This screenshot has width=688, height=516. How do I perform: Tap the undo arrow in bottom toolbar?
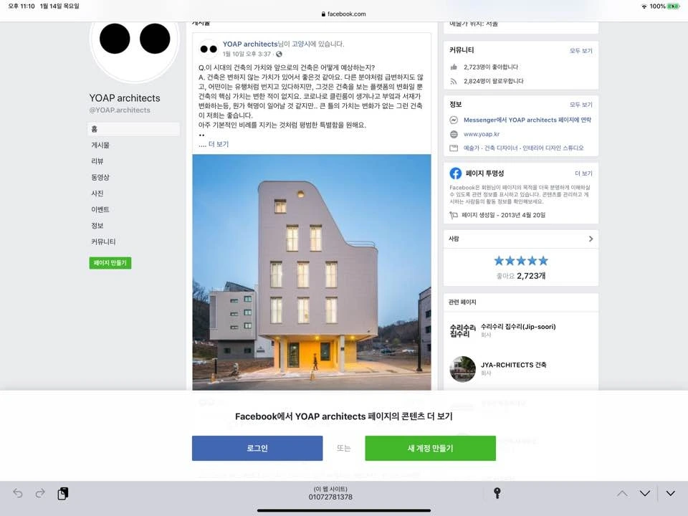pyautogui.click(x=17, y=493)
